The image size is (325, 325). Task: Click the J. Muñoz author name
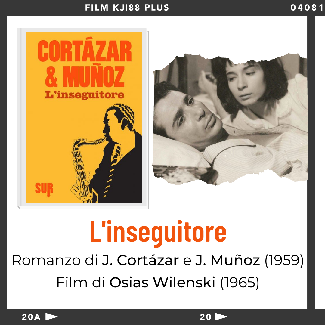click(x=227, y=260)
